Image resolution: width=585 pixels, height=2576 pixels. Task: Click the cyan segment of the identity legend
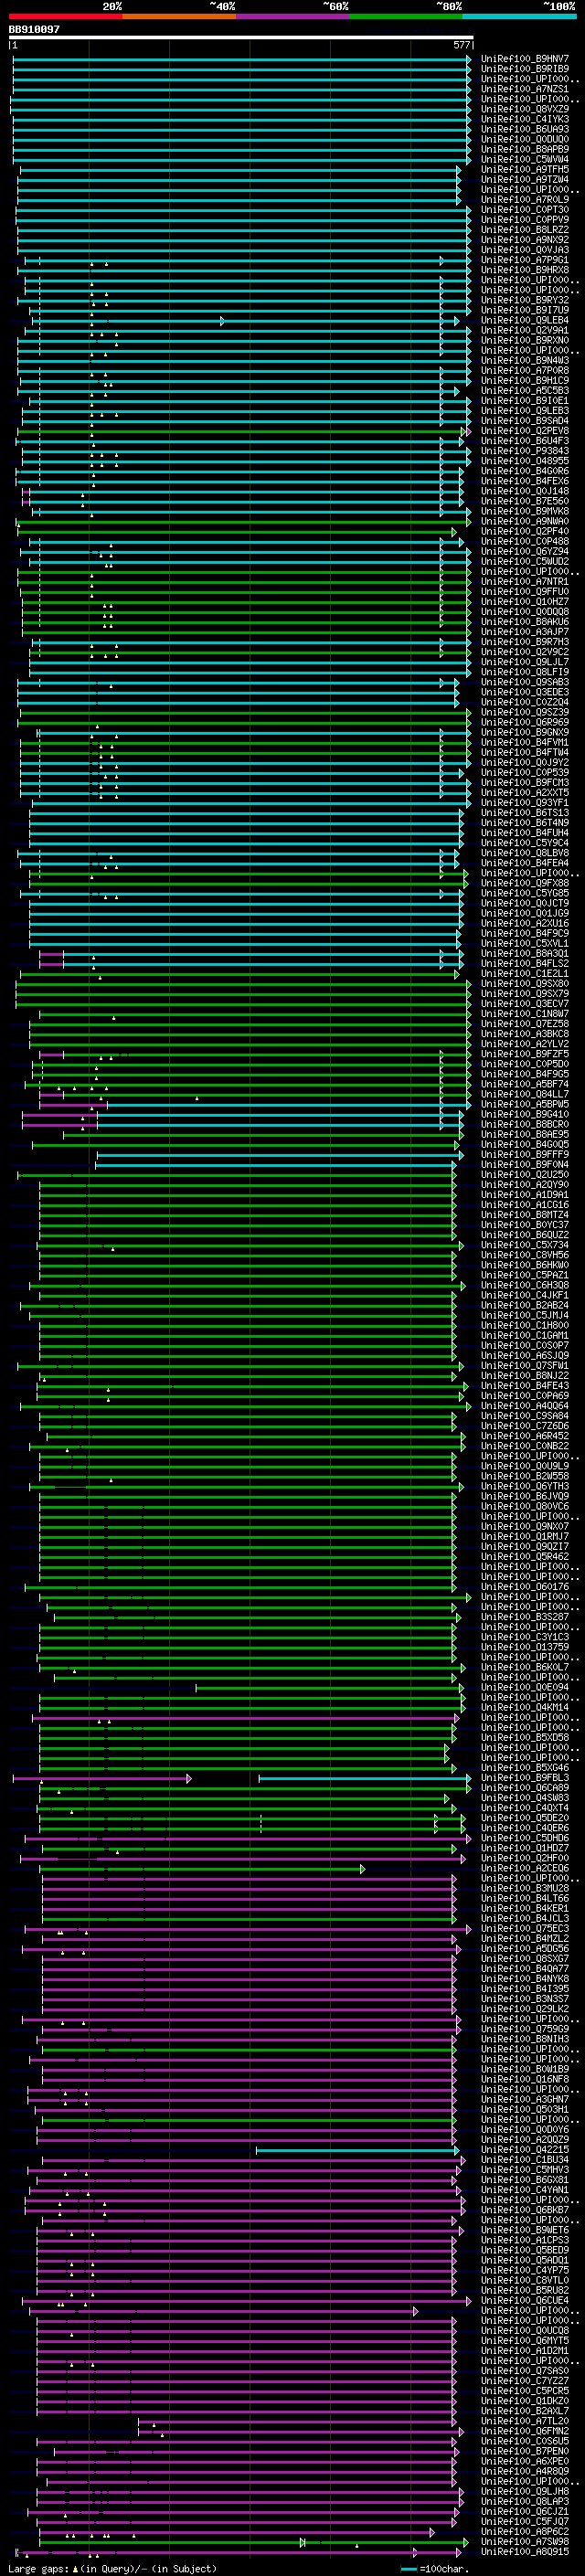[520, 16]
